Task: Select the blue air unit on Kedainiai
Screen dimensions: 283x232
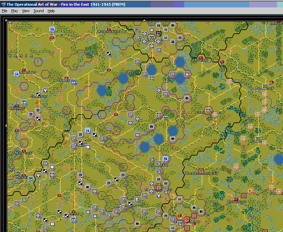Action: click(x=17, y=74)
